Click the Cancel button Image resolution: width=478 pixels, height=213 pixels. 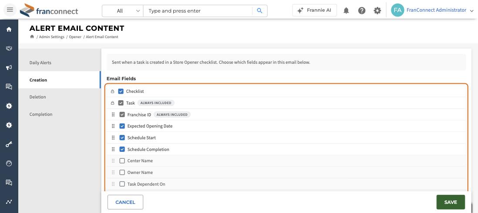pyautogui.click(x=125, y=202)
